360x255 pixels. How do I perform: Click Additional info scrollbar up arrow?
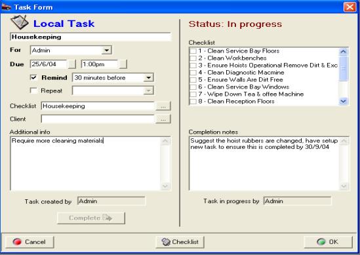pyautogui.click(x=165, y=141)
